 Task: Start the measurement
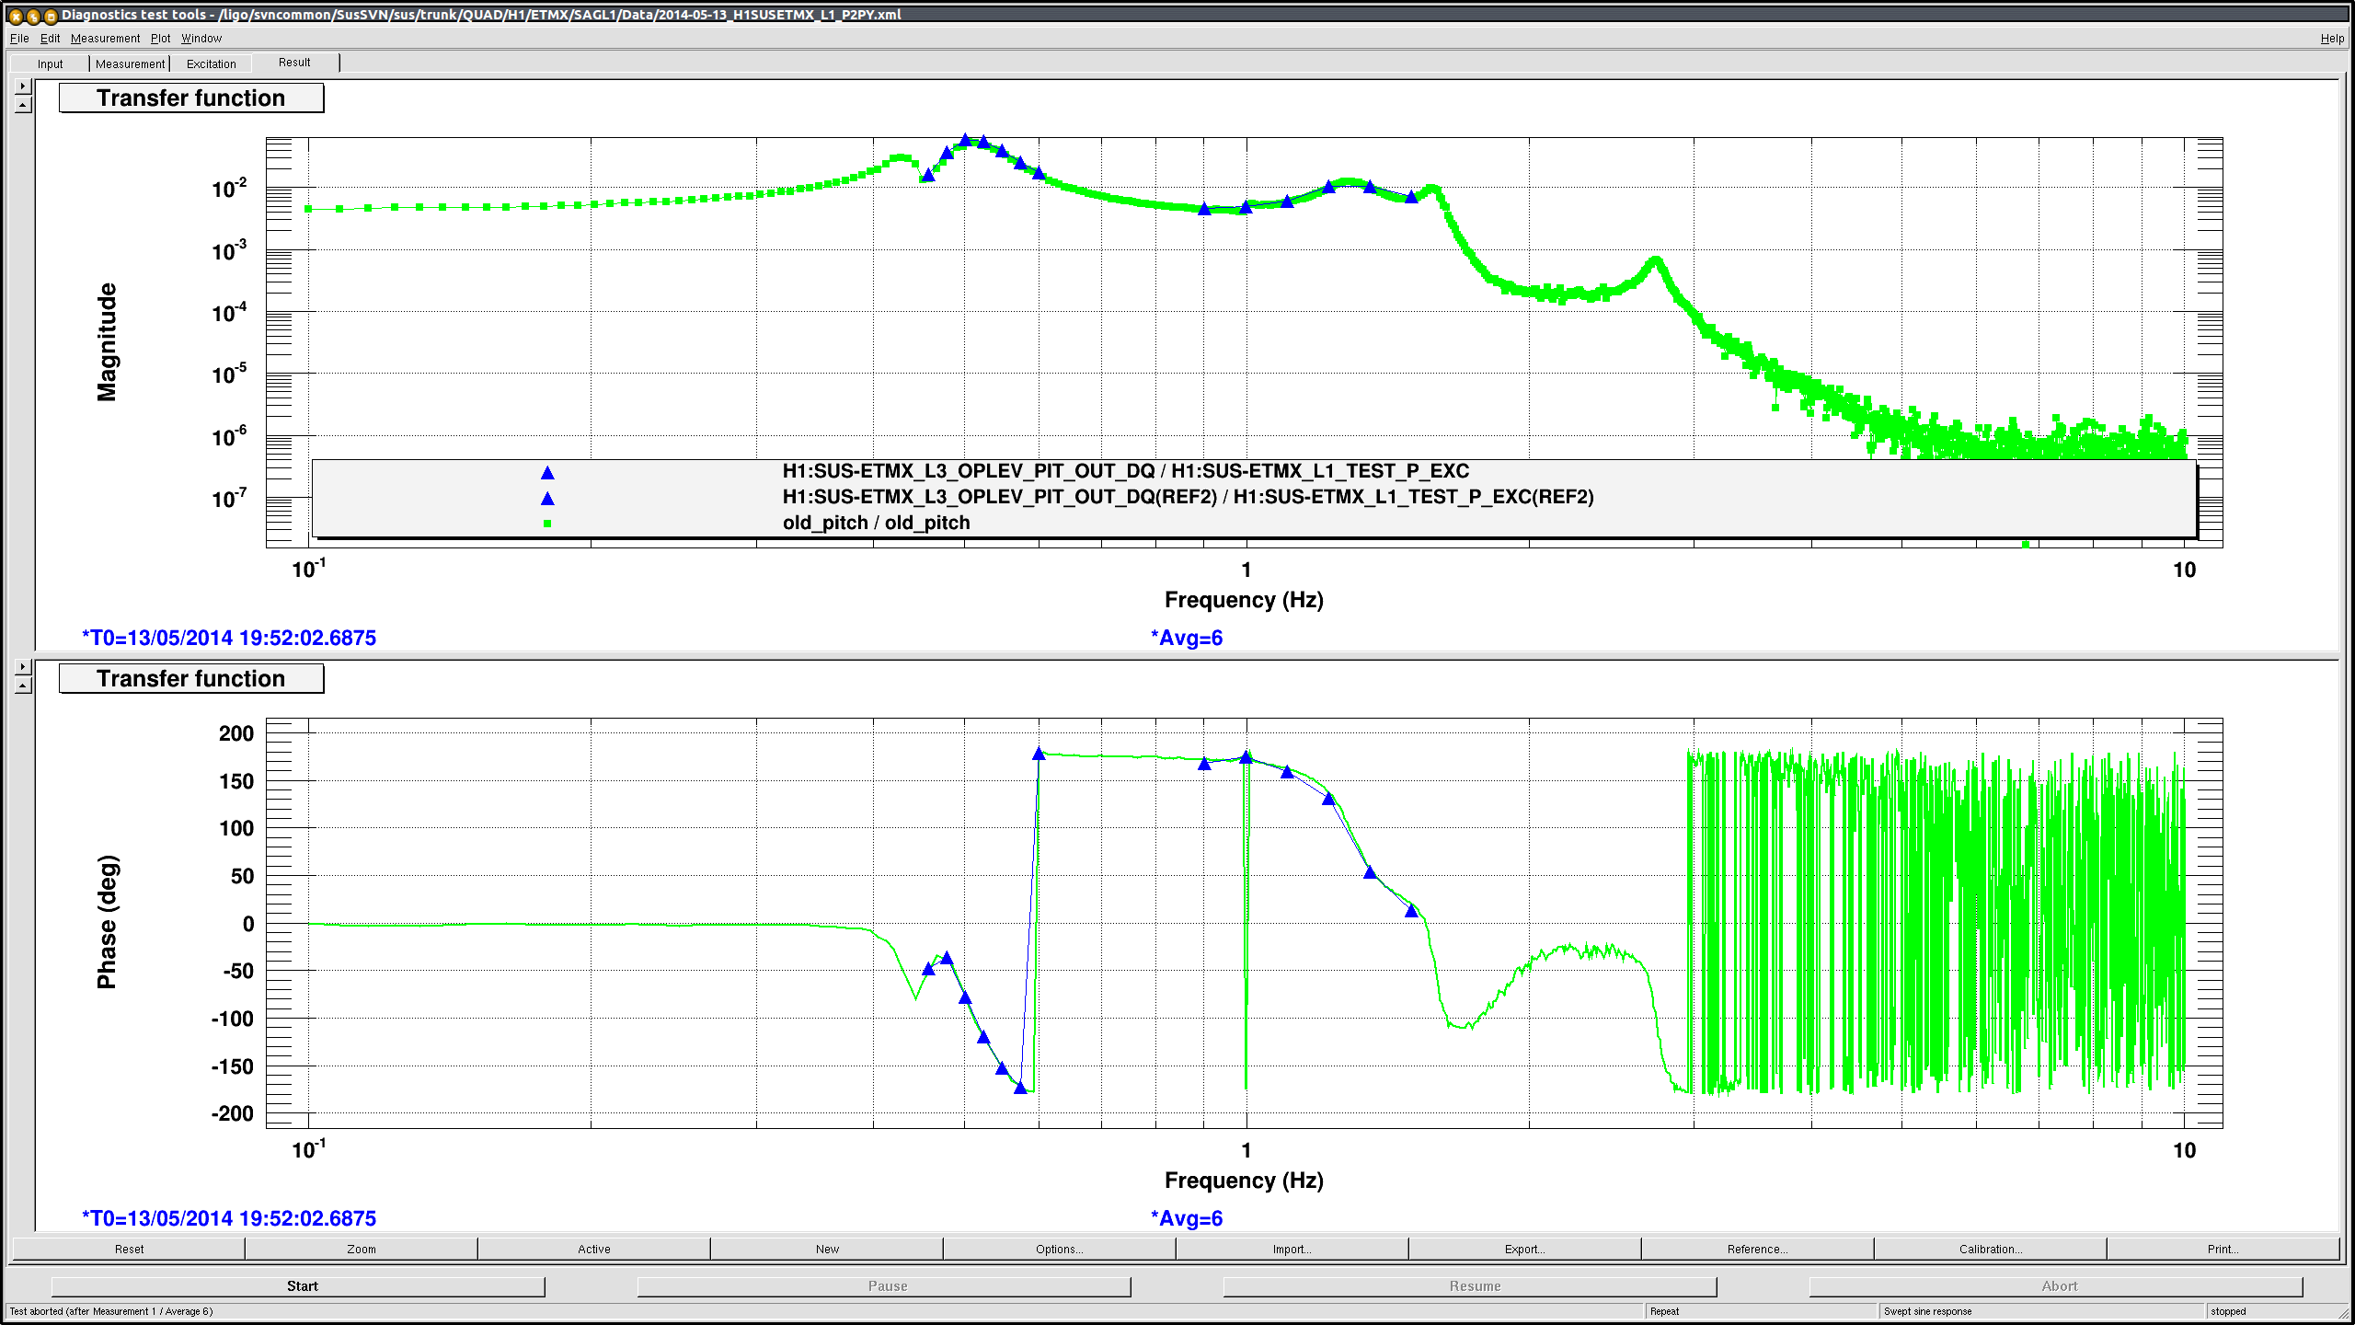click(299, 1286)
